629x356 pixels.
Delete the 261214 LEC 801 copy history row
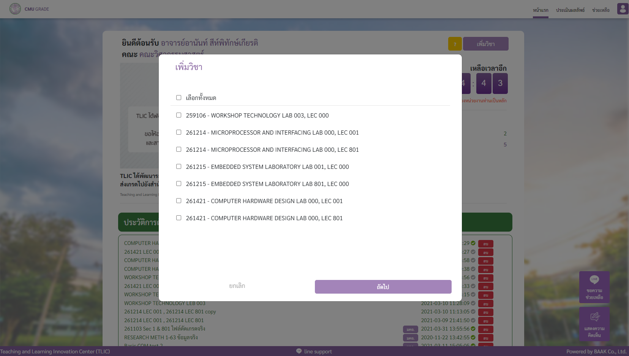[x=485, y=312]
